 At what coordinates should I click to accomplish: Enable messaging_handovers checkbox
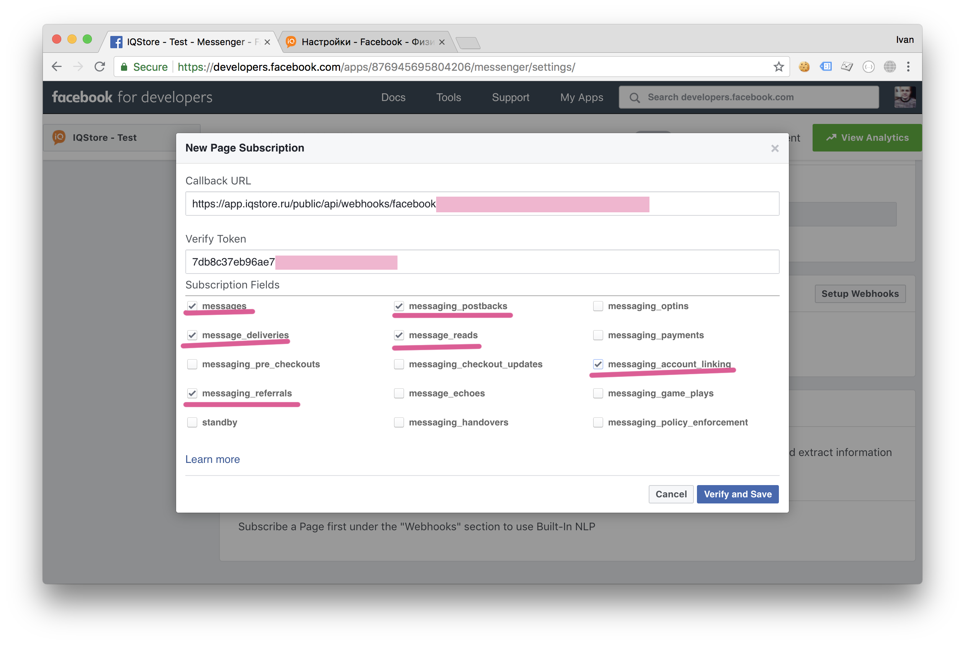[x=399, y=422]
